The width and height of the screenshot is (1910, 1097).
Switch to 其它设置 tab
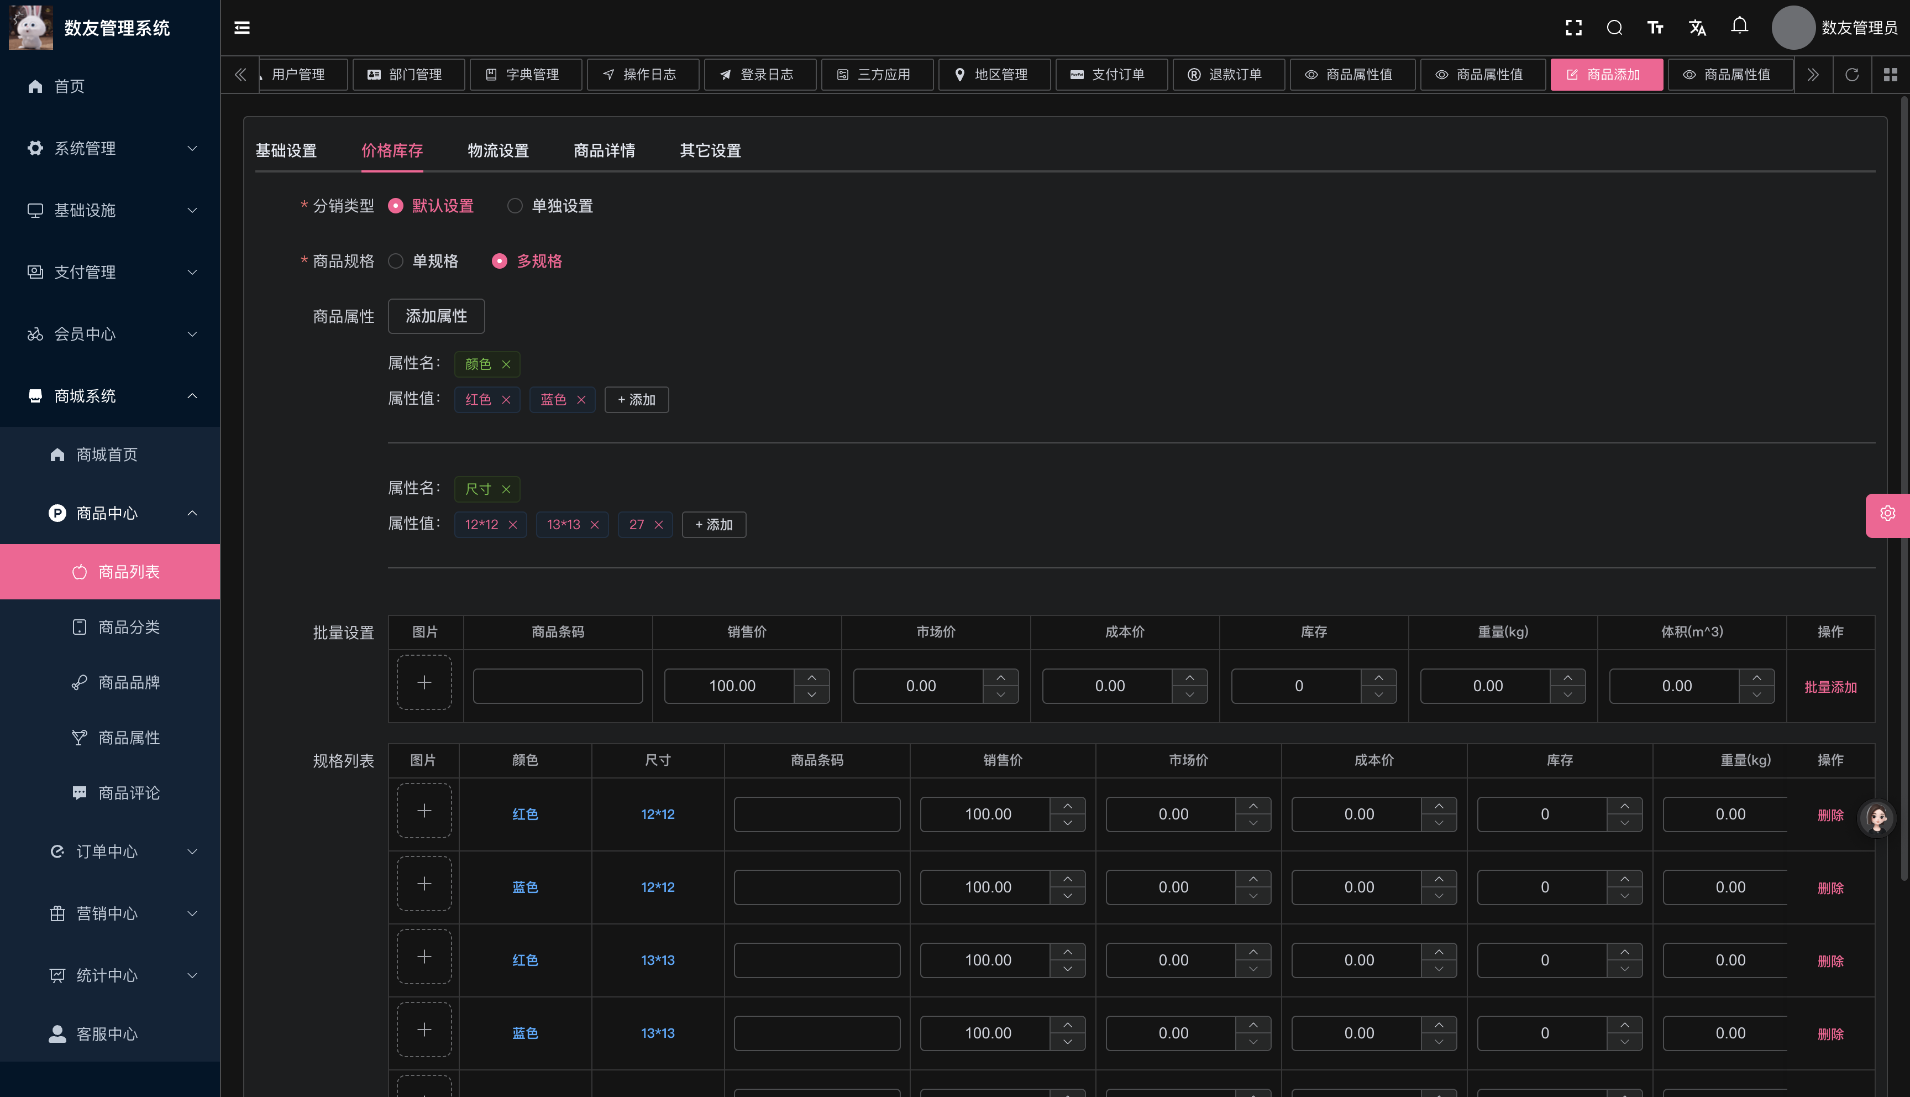click(711, 151)
